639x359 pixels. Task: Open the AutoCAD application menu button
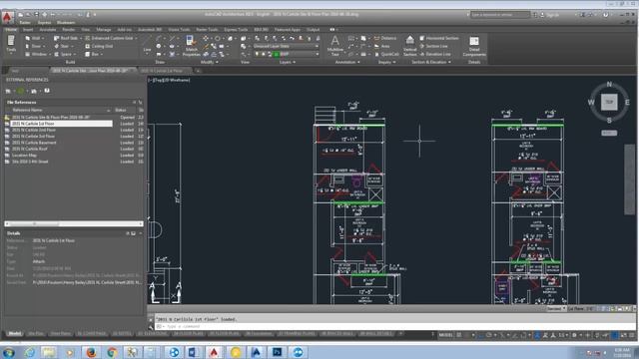[7, 18]
